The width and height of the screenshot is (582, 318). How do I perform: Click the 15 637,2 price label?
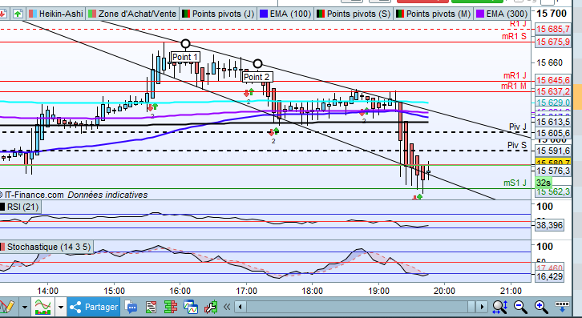click(553, 91)
